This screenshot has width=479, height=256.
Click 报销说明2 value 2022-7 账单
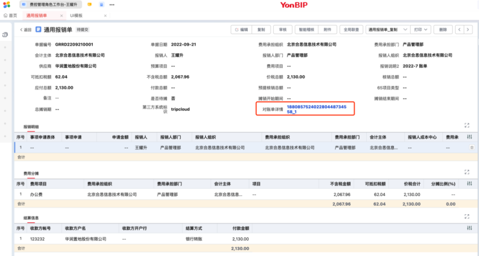pos(415,66)
